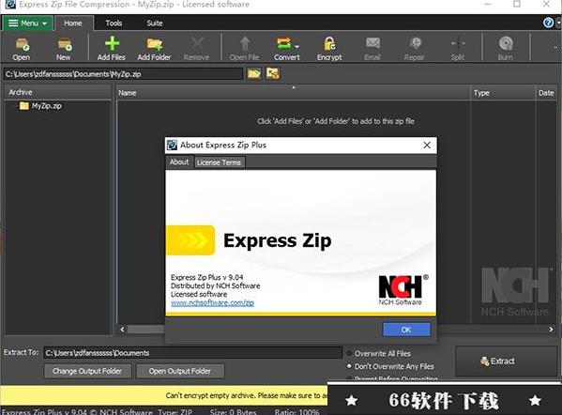Viewport: 562px width, 415px height.
Task: Click the yellow Express Zip arrows logo
Action: click(x=190, y=240)
